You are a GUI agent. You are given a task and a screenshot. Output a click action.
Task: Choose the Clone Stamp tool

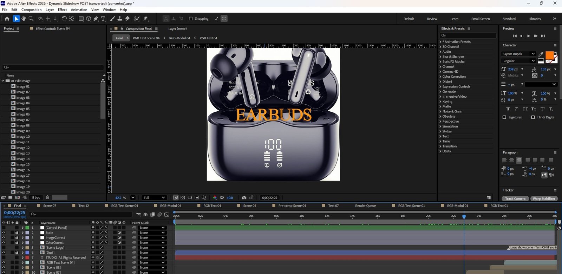[120, 19]
